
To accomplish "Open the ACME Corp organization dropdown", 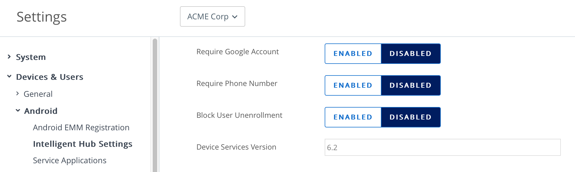I will [x=212, y=16].
